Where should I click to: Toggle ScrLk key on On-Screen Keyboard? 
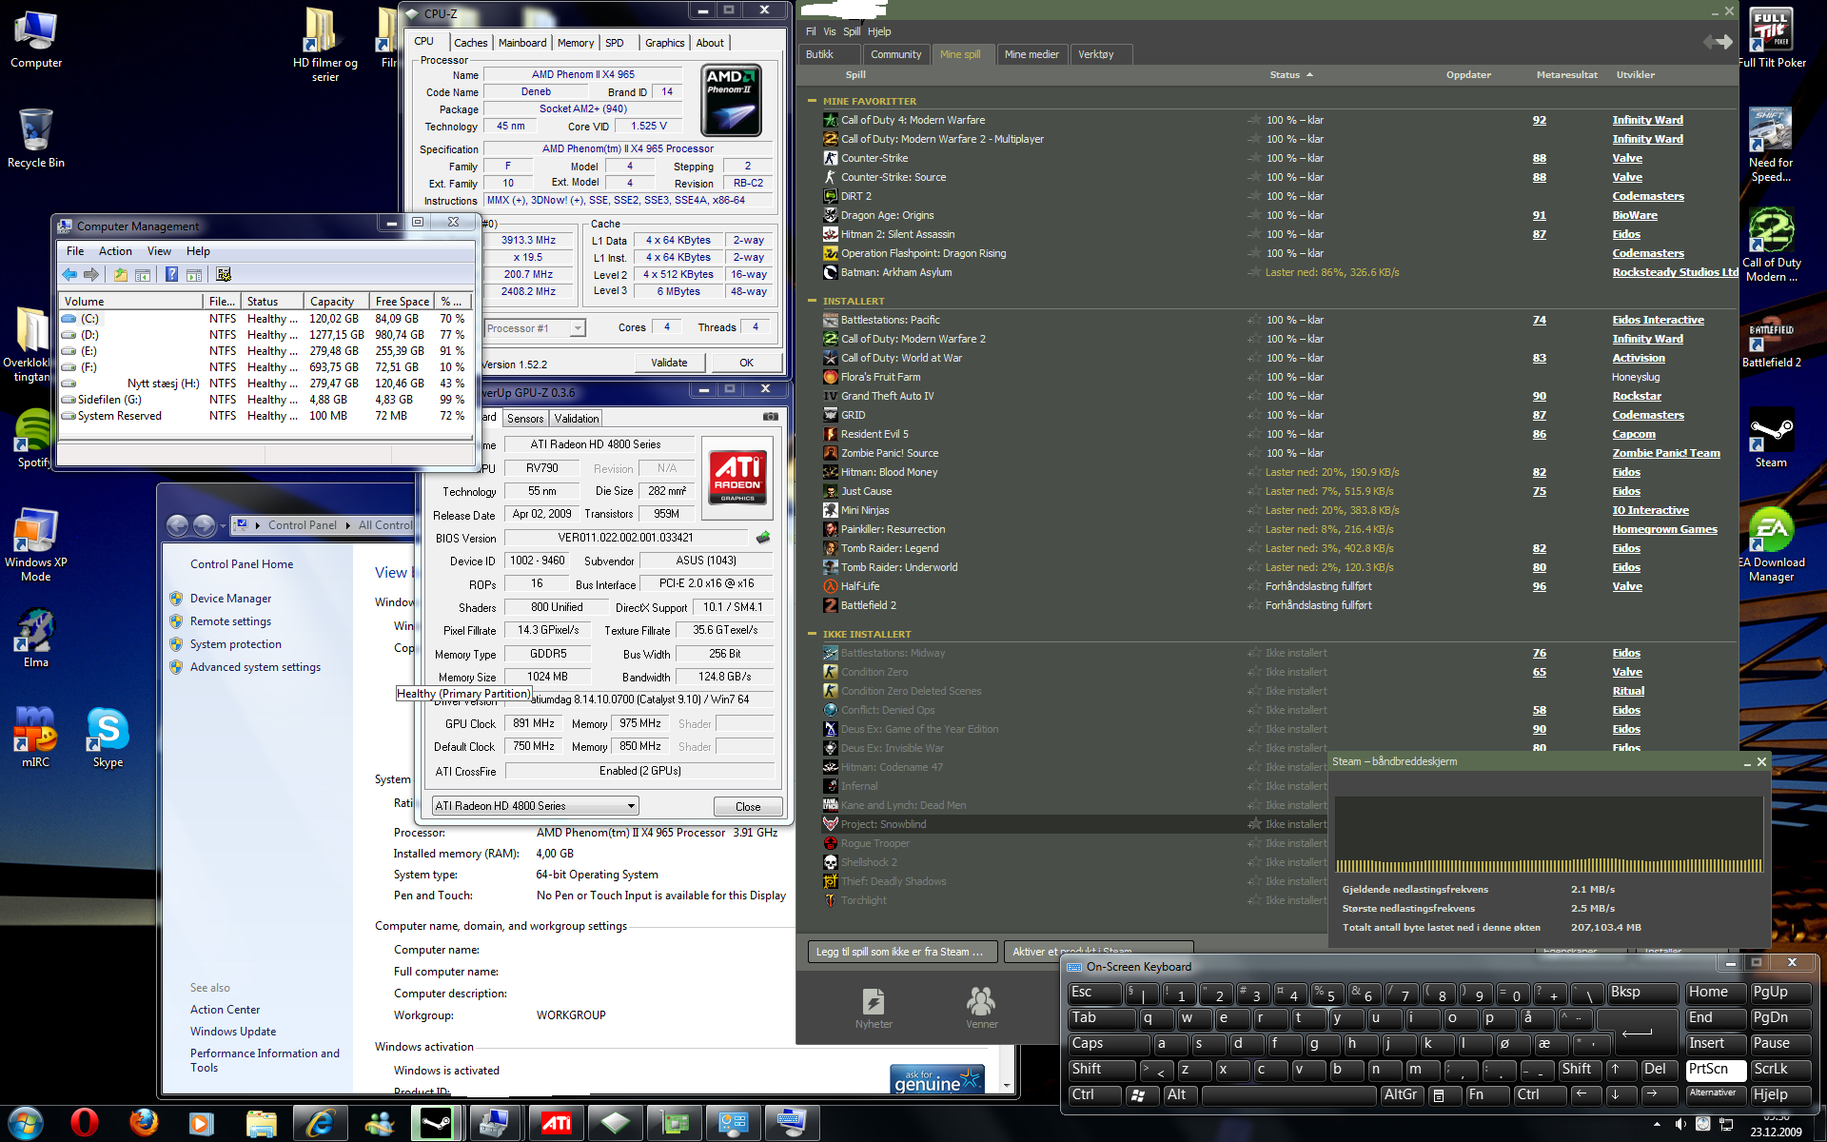pyautogui.click(x=1780, y=1070)
